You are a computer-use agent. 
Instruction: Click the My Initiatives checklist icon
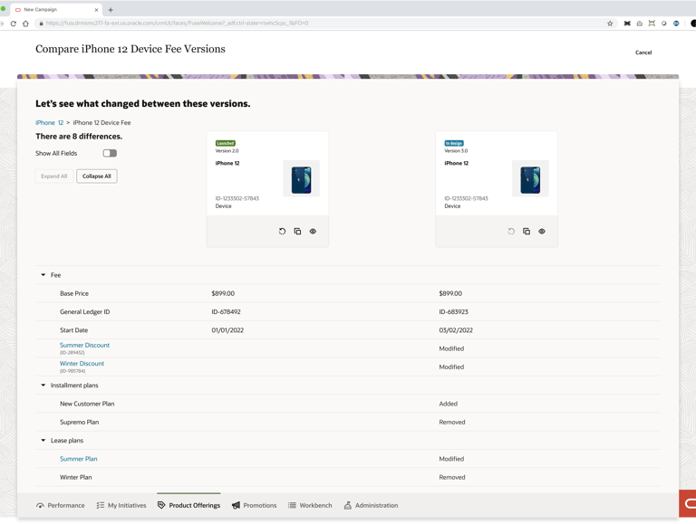click(101, 505)
